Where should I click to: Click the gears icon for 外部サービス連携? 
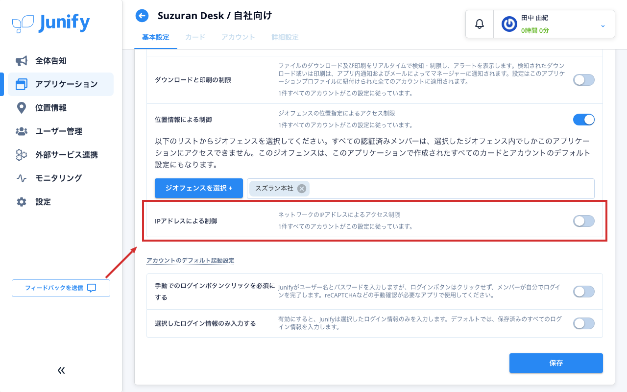tap(21, 155)
